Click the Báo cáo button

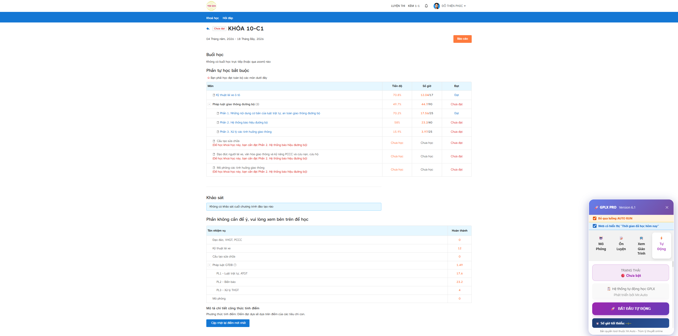[462, 39]
